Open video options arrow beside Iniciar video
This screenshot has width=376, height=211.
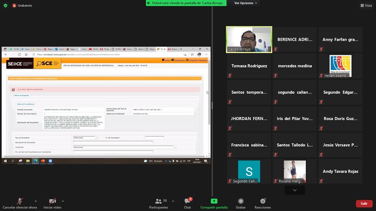[63, 201]
